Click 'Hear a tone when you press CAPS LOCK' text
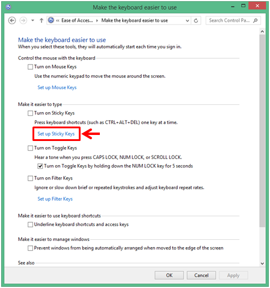 (x=108, y=157)
